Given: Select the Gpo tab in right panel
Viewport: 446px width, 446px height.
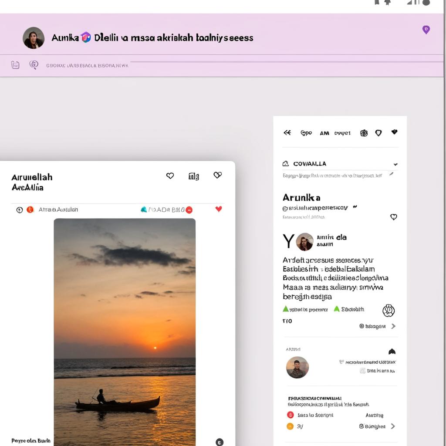Looking at the screenshot, I should pyautogui.click(x=306, y=133).
